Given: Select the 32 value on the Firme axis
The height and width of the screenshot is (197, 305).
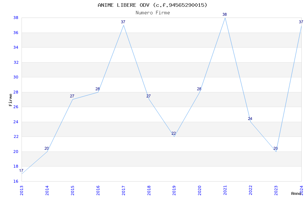Looking at the screenshot, I should tap(16, 62).
